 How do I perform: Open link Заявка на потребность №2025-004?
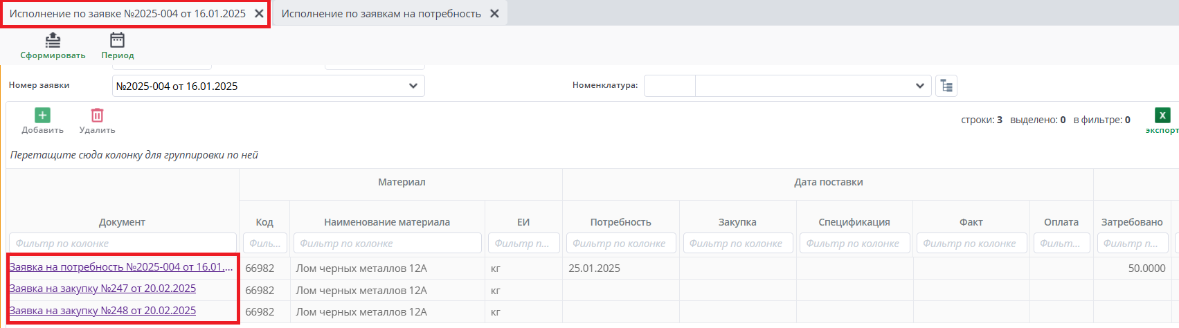tap(121, 267)
